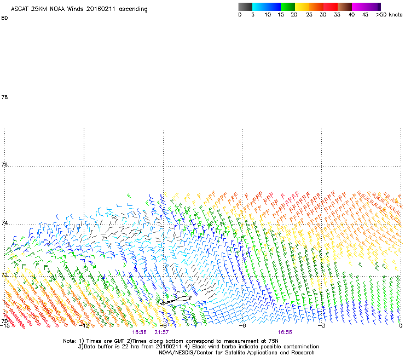Pick the yellow 20-25 knots legend segment
405x356 pixels.
[302, 7]
